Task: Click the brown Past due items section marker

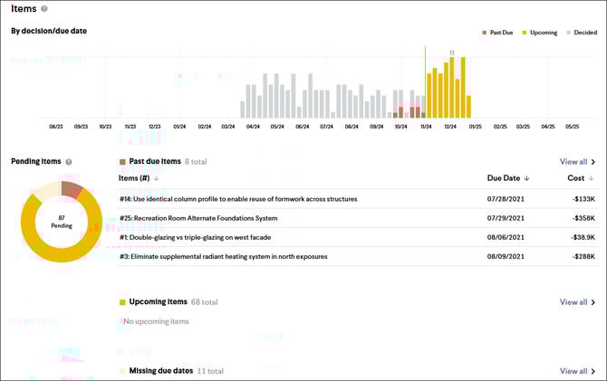Action: click(x=122, y=161)
